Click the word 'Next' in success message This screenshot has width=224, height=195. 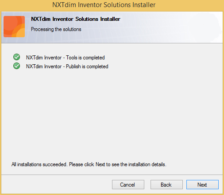pyautogui.click(x=100, y=164)
